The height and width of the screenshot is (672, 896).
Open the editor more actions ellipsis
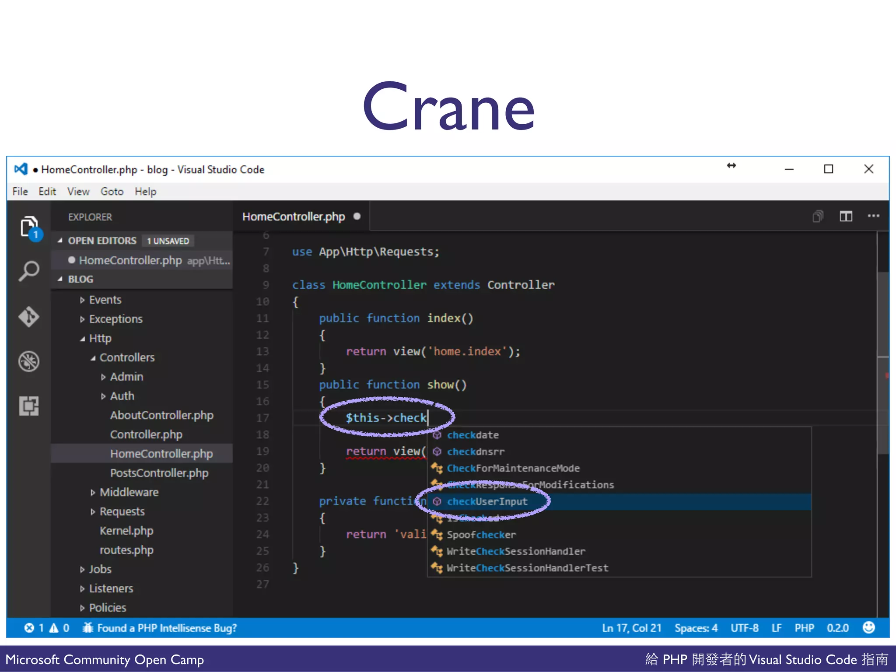tap(873, 216)
